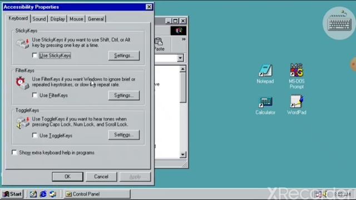Click the StickyKeys illustration icon
The image size is (356, 200).
click(23, 43)
